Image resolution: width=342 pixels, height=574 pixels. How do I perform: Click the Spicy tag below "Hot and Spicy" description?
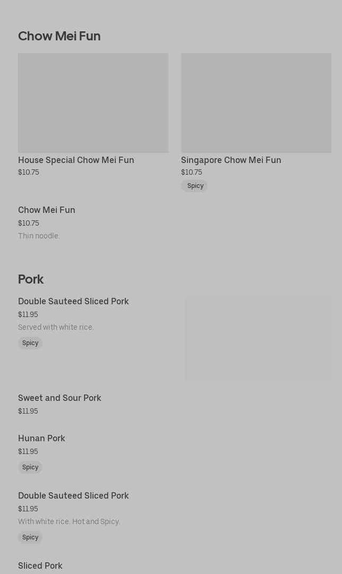30,537
